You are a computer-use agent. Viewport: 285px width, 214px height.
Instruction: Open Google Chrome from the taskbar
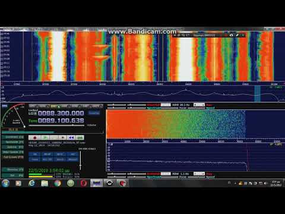pyautogui.click(x=58, y=183)
